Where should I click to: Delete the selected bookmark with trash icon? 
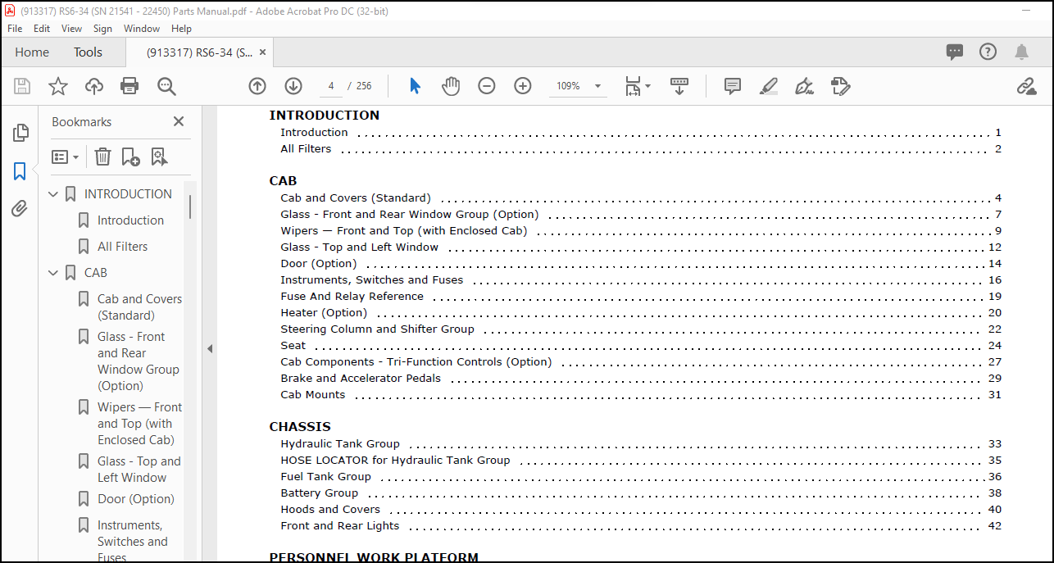pyautogui.click(x=102, y=157)
